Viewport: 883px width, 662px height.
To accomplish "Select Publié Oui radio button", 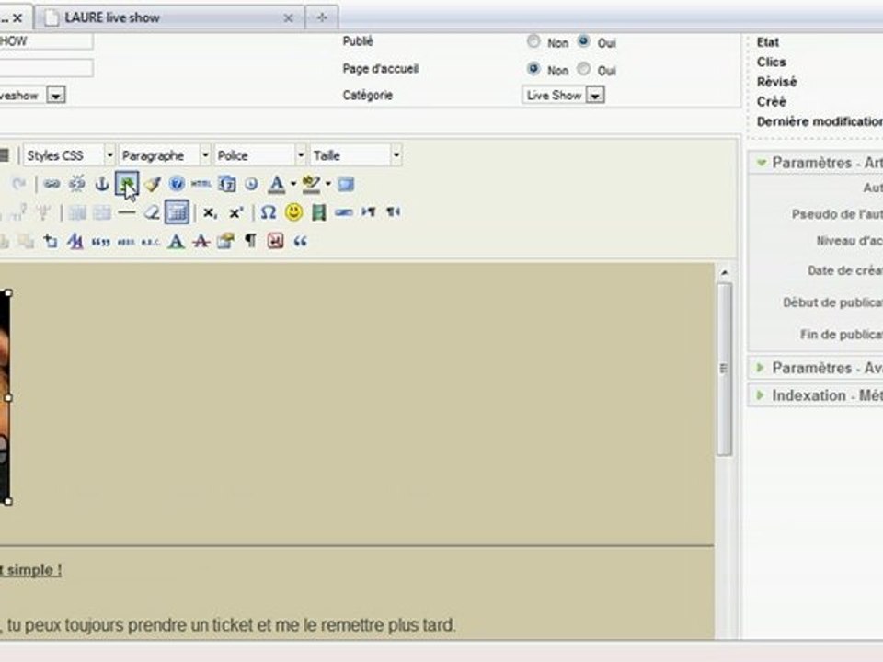I will pos(584,41).
